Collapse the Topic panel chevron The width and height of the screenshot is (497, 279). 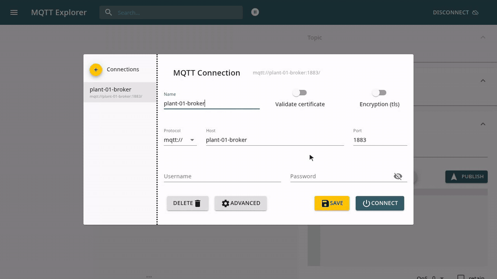click(483, 37)
